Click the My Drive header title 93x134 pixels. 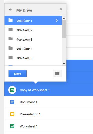coord(24,10)
